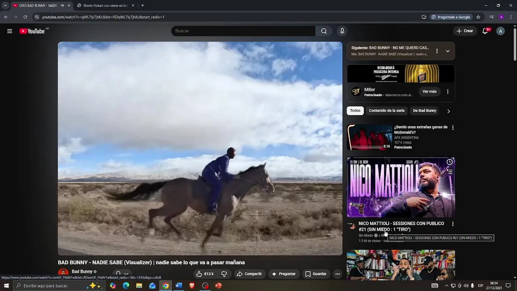
Task: Open the NICO MATTIOLI video thumbnail
Action: (x=401, y=188)
